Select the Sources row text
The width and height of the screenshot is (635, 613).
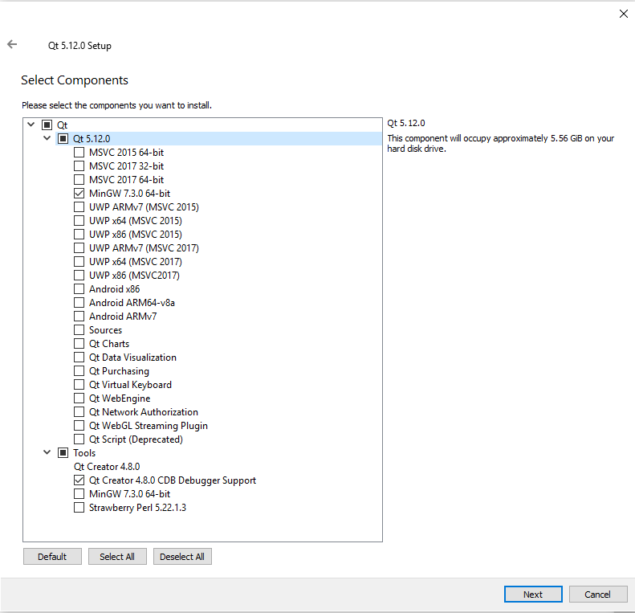point(105,330)
